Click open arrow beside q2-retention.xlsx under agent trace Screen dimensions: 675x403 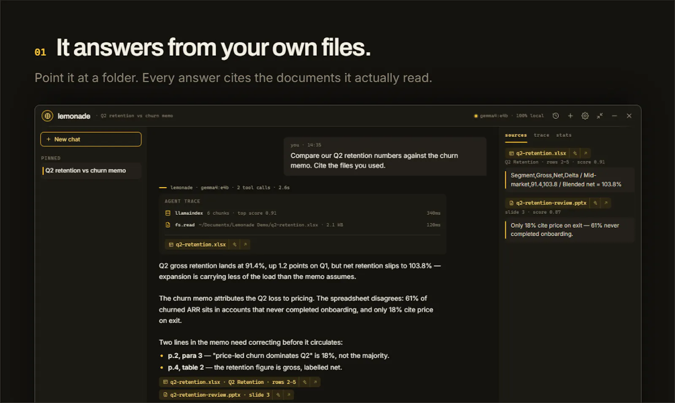[245, 244]
